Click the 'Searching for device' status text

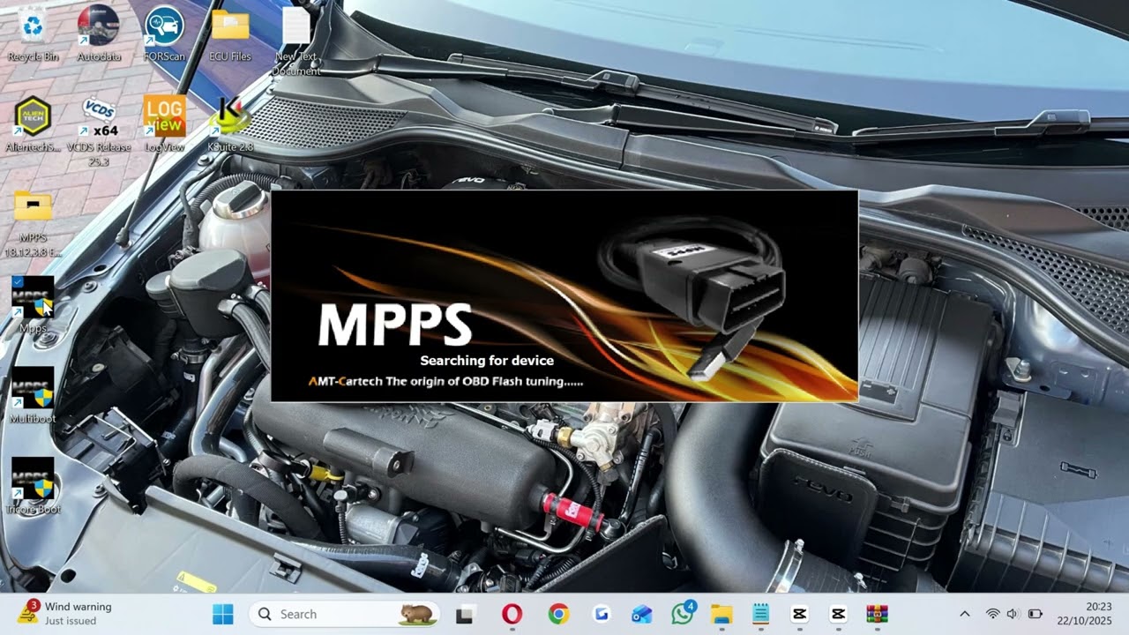487,360
